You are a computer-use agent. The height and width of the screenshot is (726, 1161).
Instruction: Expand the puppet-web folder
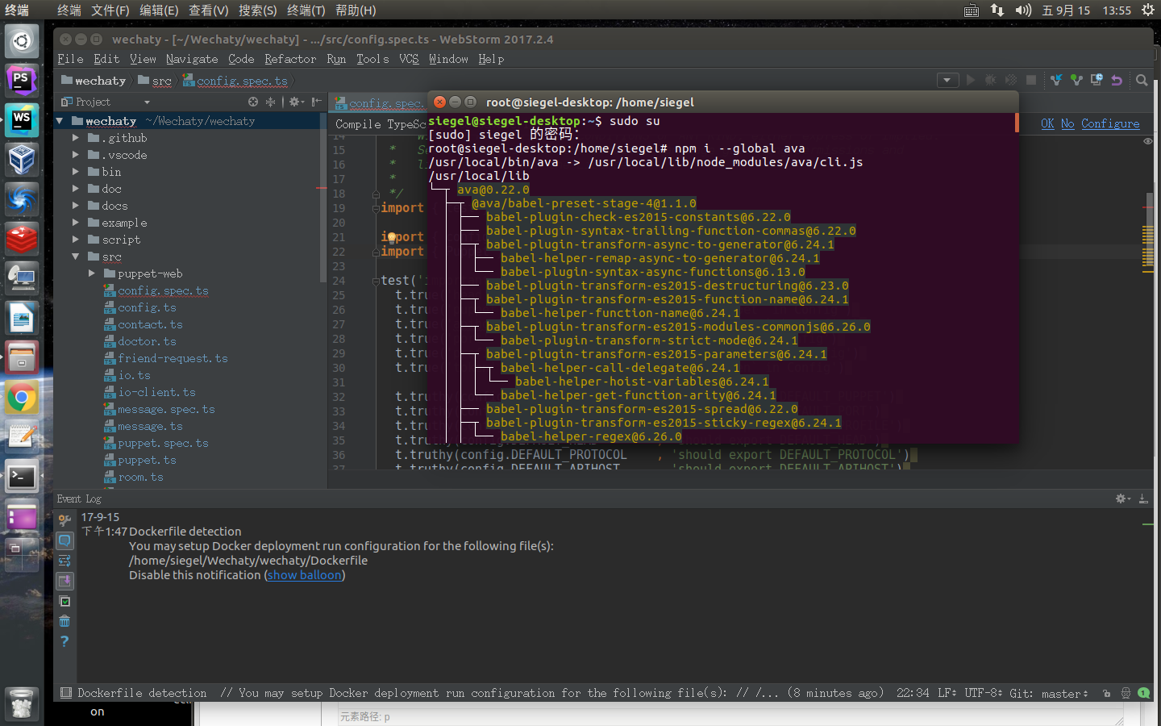(x=92, y=273)
